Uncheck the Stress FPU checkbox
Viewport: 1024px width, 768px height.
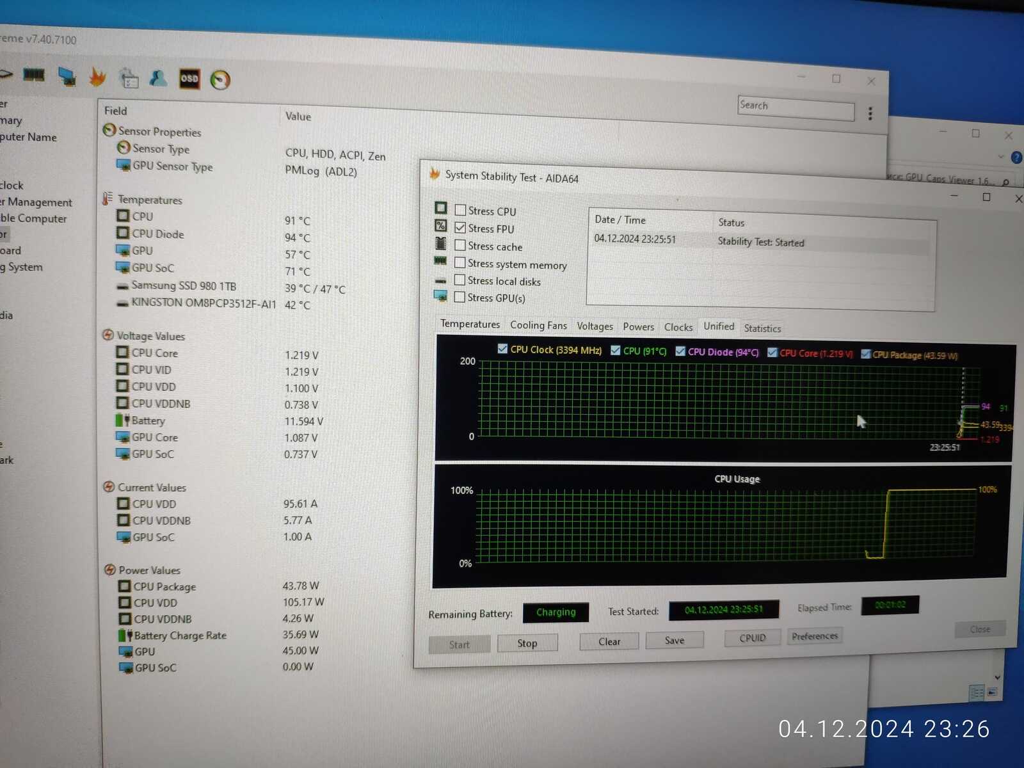(460, 227)
